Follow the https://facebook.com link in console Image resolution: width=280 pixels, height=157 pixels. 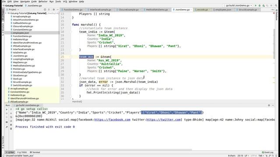tap(112, 119)
